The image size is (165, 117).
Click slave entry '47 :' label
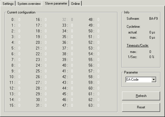(x=65, y=105)
